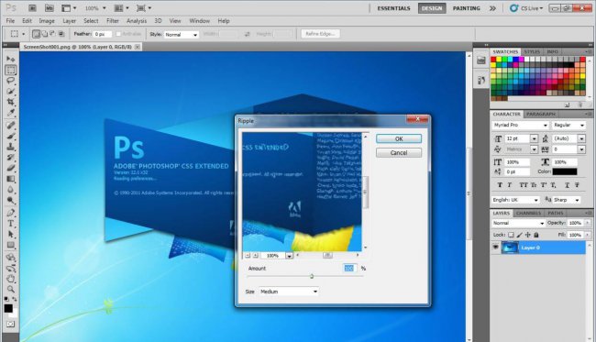
Task: Open the Analysis menu
Action: [137, 21]
